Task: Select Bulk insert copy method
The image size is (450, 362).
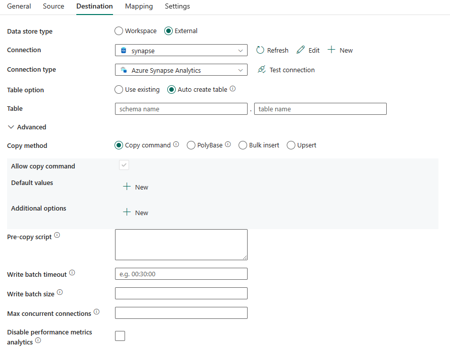Action: (x=243, y=145)
